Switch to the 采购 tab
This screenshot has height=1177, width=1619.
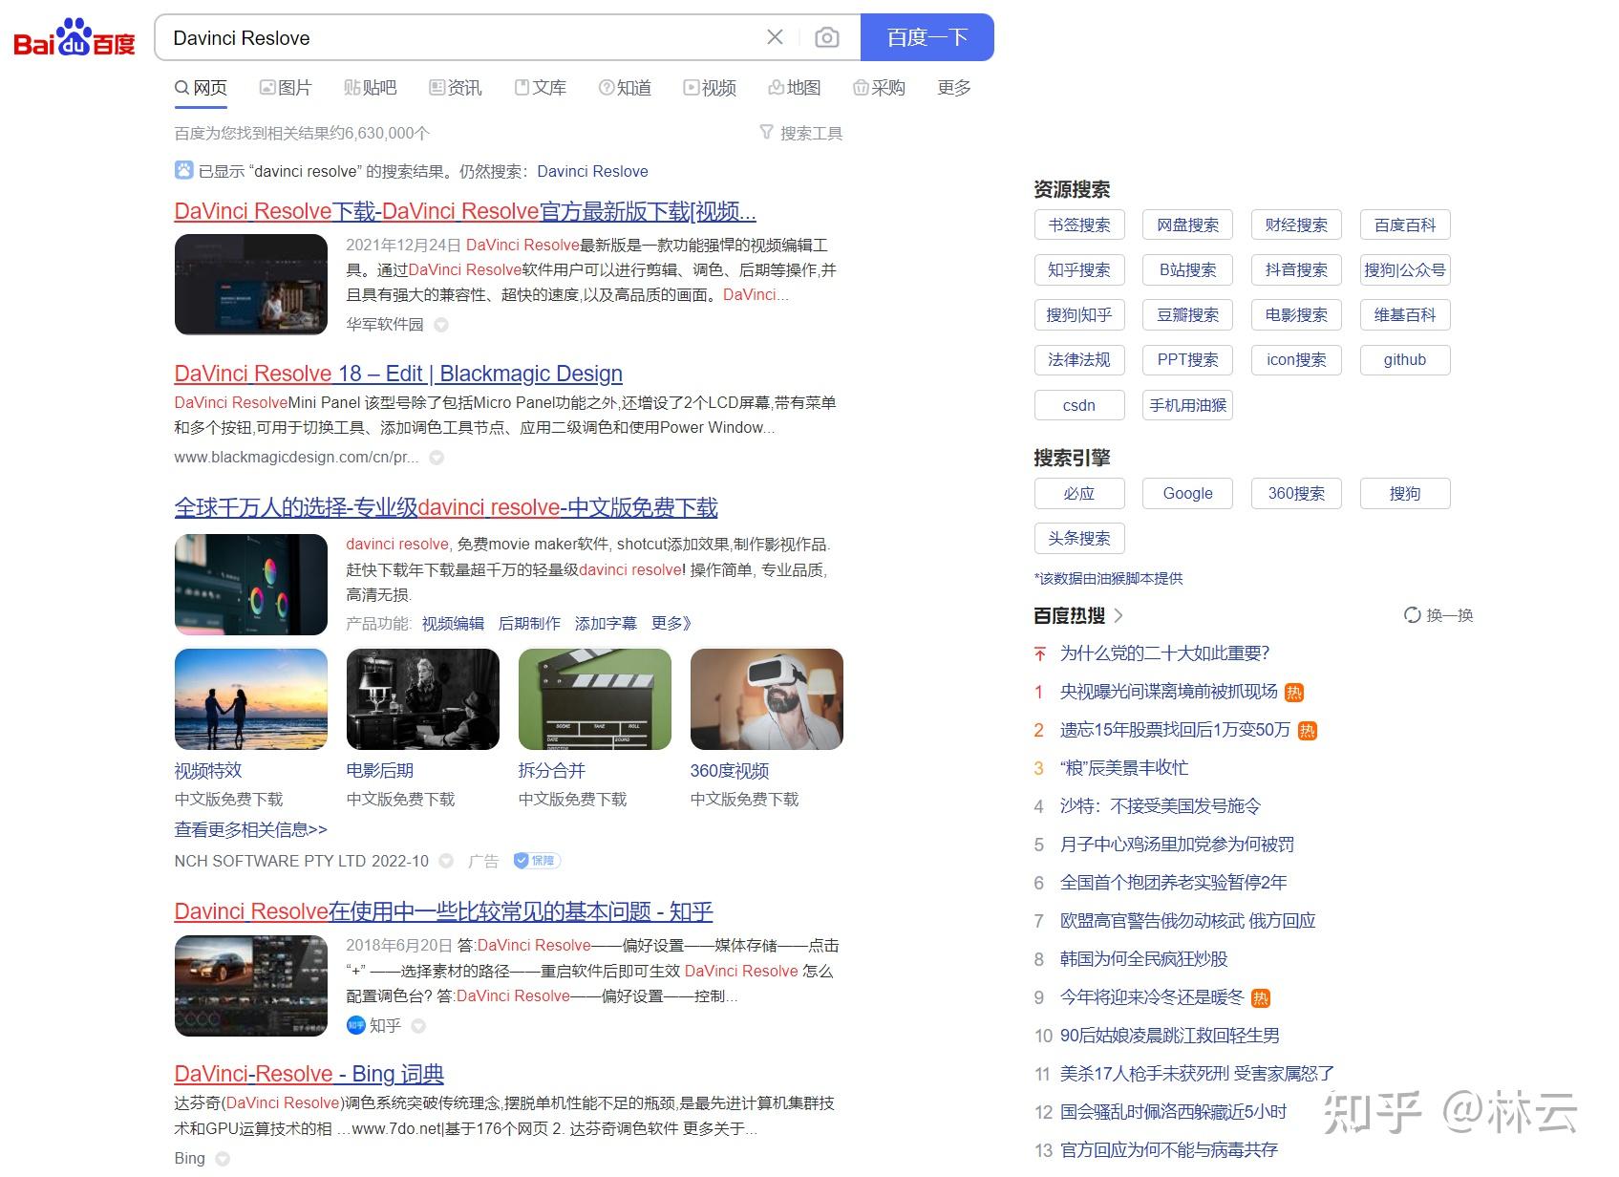point(879,88)
